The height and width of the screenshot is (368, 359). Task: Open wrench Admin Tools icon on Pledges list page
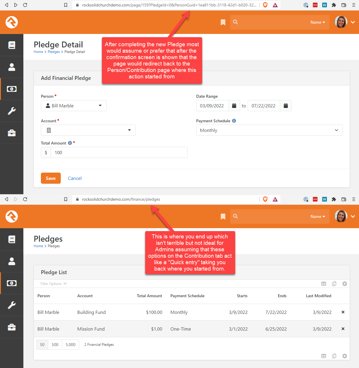pos(12,305)
